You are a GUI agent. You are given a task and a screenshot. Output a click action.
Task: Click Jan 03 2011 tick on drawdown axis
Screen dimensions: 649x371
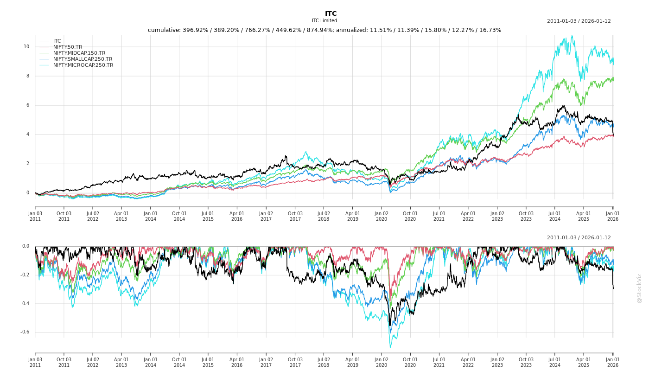pyautogui.click(x=35, y=362)
